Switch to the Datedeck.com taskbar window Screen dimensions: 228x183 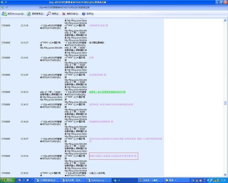coord(99,180)
